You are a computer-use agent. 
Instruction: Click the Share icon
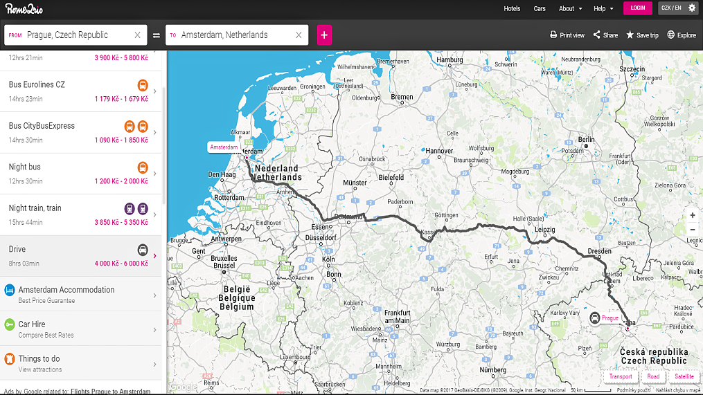click(x=597, y=35)
